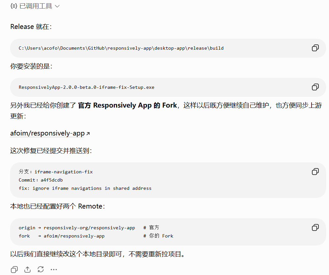Copy the branch and commit code block

coord(315,172)
